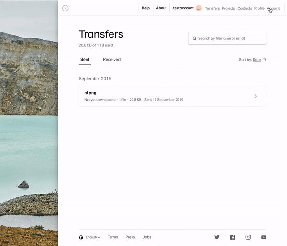Go to the Projects page
The image size is (287, 246).
tap(228, 8)
